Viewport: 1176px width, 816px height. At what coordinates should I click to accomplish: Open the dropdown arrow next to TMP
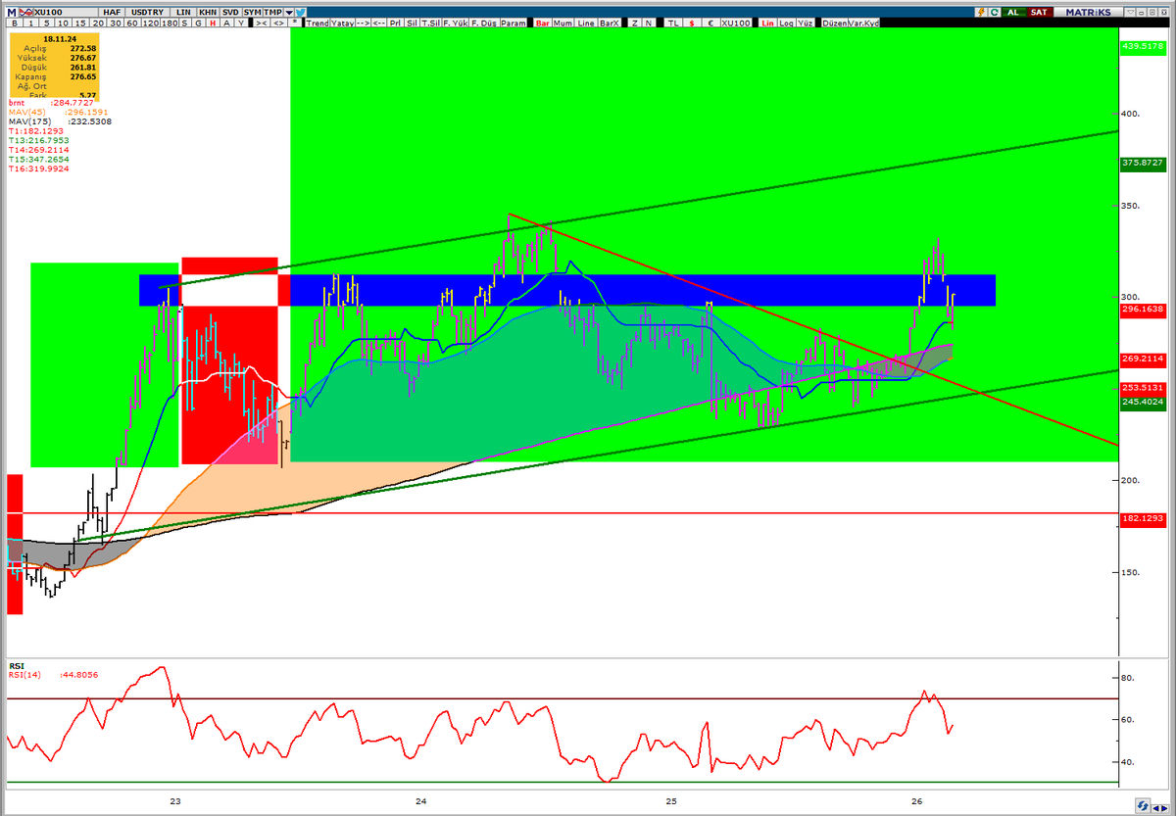289,12
